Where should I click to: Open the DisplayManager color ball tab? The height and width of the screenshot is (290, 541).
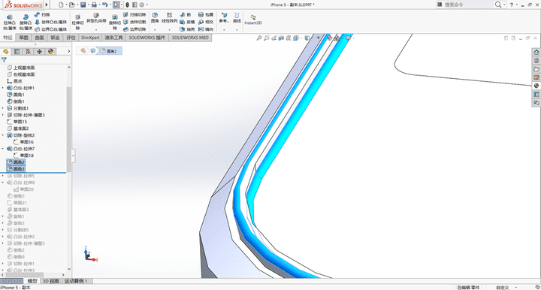click(x=51, y=51)
